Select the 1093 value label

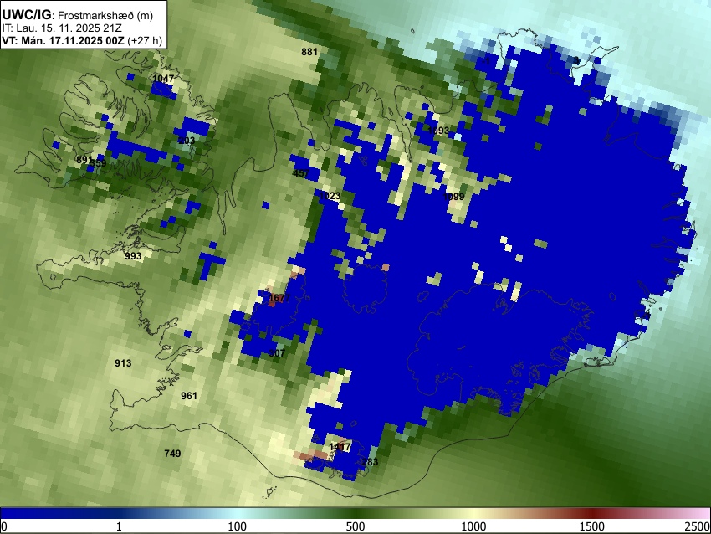[x=438, y=131]
